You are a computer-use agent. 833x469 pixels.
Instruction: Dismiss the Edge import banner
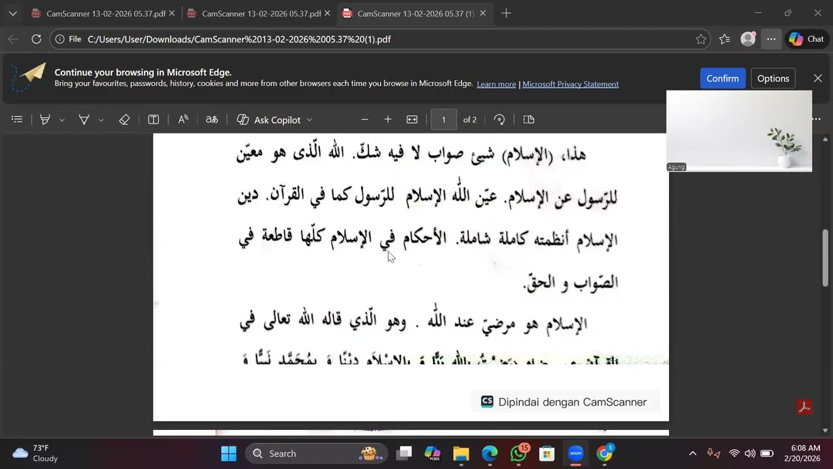818,78
